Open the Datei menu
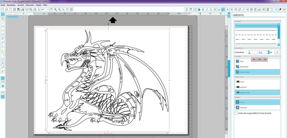This screenshot has height=138, width=287. click(3, 5)
